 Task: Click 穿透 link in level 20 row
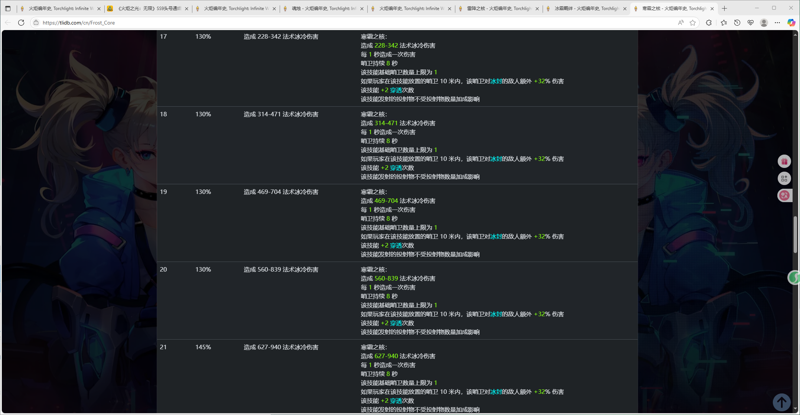click(396, 323)
